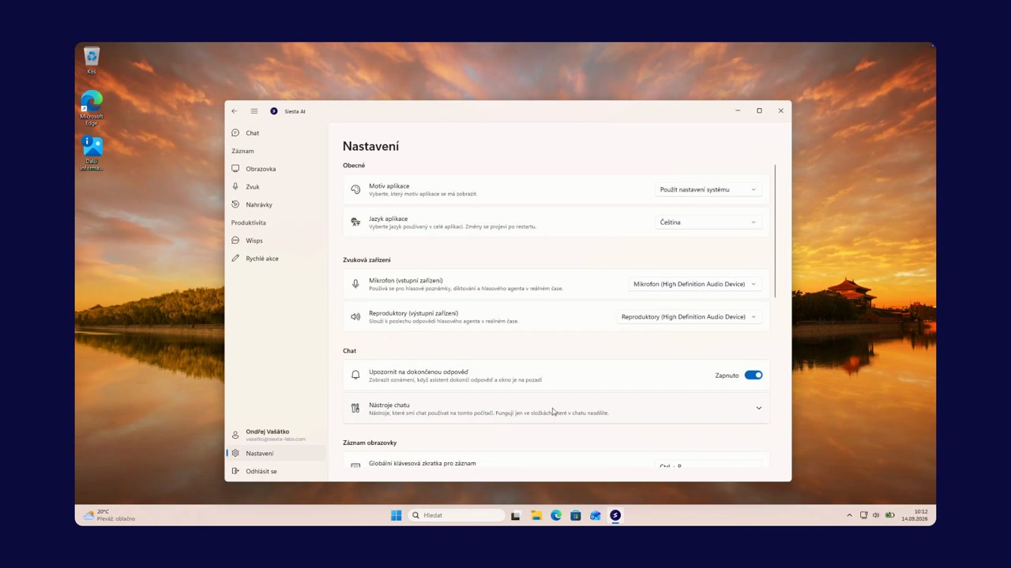Click the language icon beside Jazyk aplikace

355,222
